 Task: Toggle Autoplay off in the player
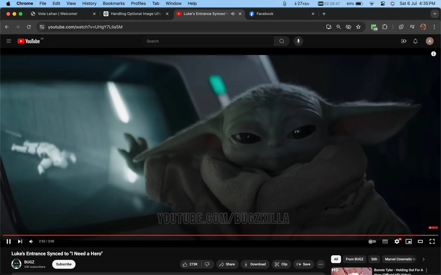point(372,241)
